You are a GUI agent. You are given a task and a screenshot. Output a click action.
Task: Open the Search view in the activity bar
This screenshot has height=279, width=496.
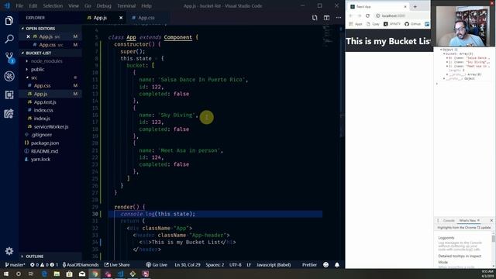9,40
